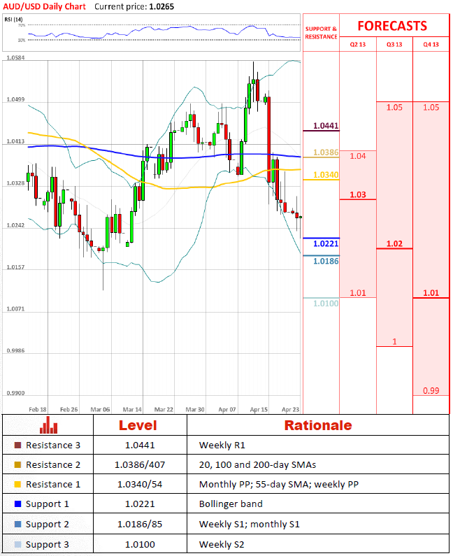The width and height of the screenshot is (453, 556).
Task: Click the Level table column header
Action: (138, 425)
